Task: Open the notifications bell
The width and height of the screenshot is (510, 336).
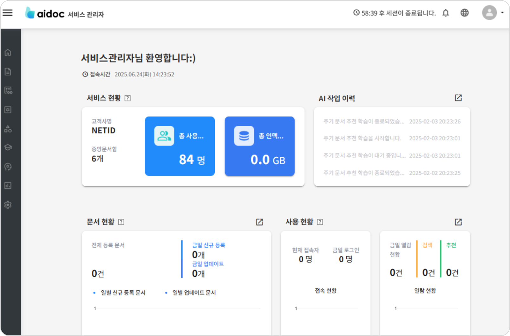Action: coord(446,13)
